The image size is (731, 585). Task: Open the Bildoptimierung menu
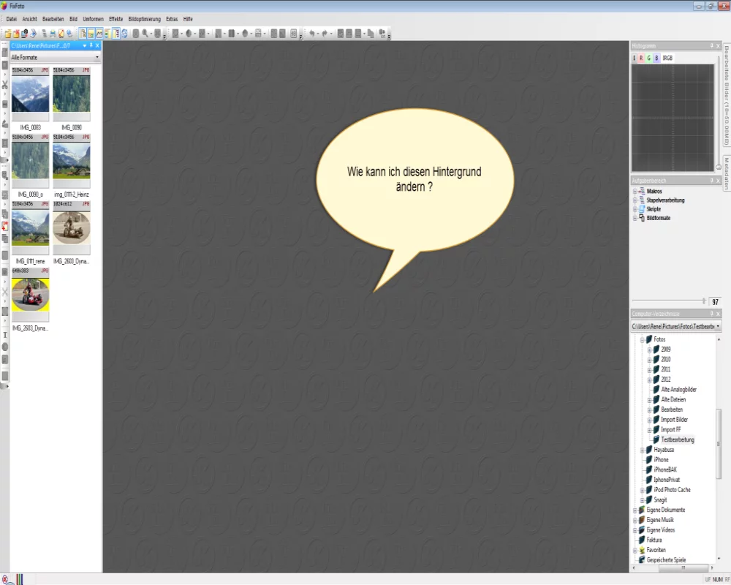(144, 18)
